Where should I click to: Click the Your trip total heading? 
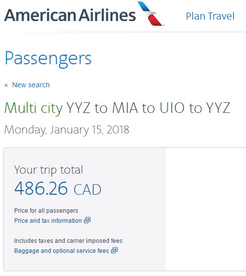(x=48, y=170)
